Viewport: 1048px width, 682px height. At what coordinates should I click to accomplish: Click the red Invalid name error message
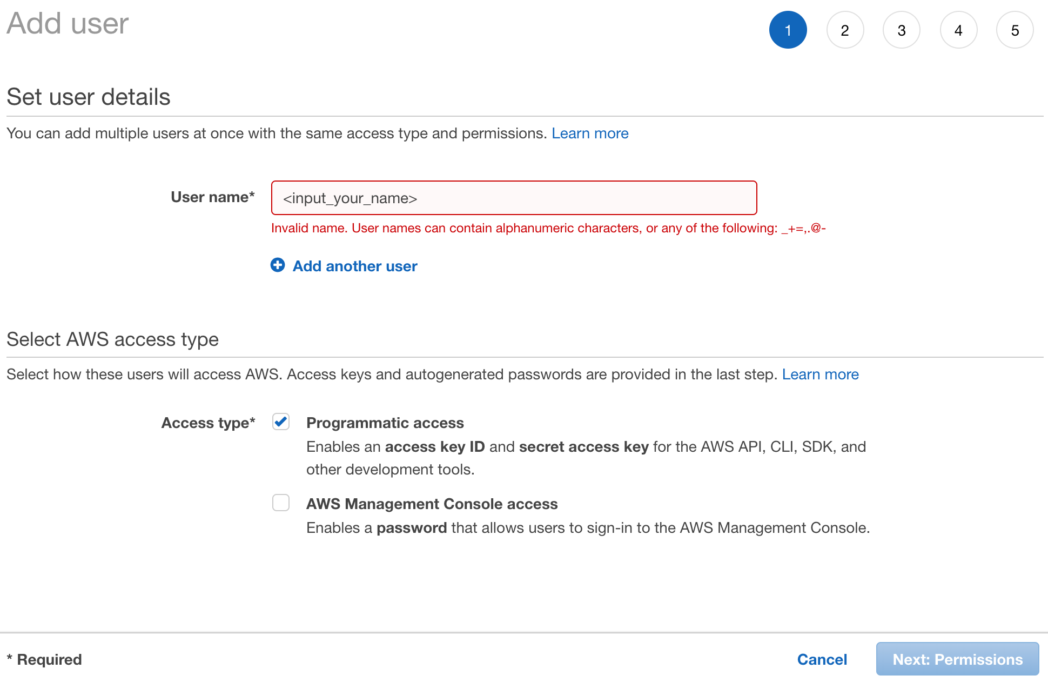pos(548,228)
